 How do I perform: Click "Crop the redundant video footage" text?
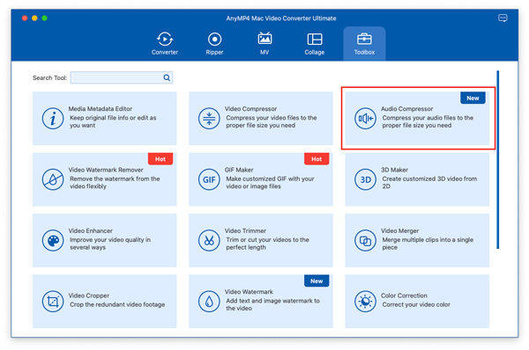(117, 304)
